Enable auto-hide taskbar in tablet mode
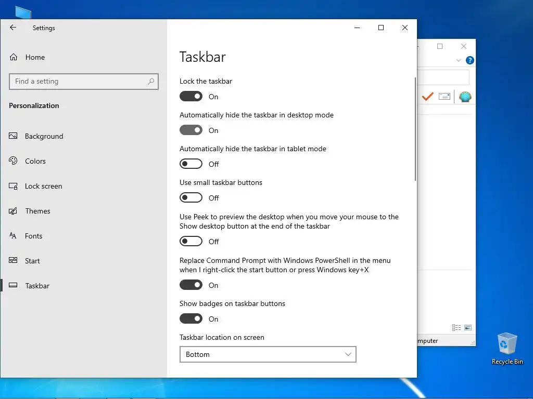Image resolution: width=533 pixels, height=399 pixels. tap(191, 164)
